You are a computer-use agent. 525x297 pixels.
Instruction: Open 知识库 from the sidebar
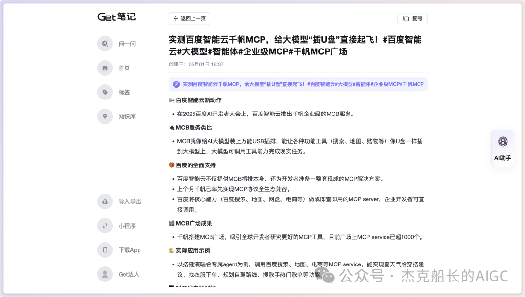(127, 116)
